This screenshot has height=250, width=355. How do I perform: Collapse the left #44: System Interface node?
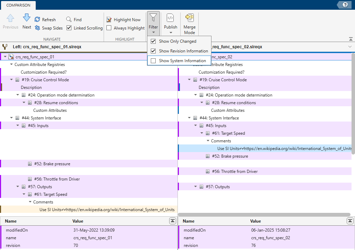[11, 118]
